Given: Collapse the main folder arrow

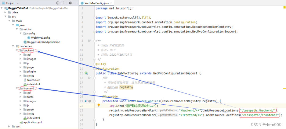Looking at the screenshot, I should (x=9, y=21).
